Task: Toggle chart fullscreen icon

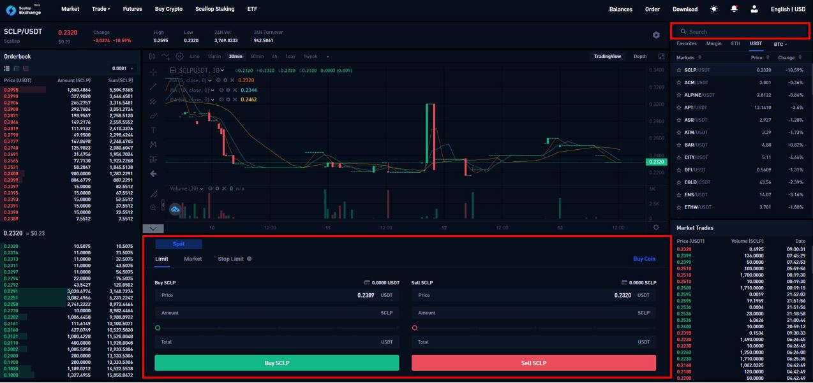Action: click(661, 56)
